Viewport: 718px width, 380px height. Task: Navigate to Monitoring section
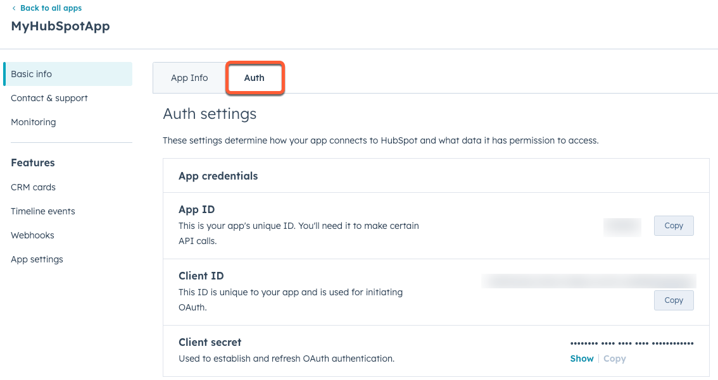[33, 121]
